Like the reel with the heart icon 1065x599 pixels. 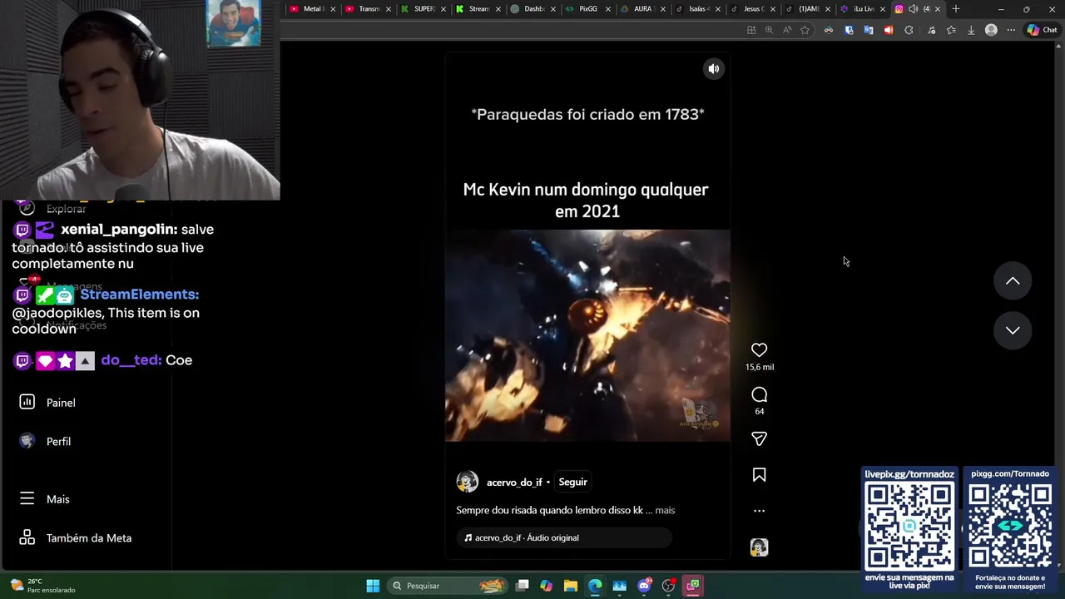[759, 350]
